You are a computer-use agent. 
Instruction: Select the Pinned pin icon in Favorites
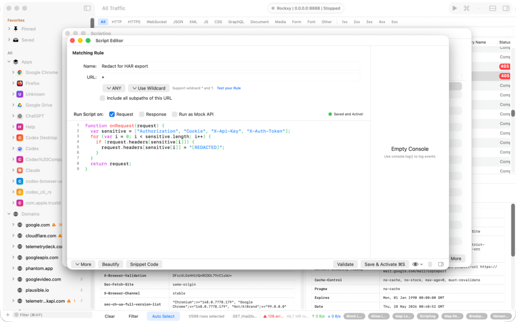coord(16,29)
